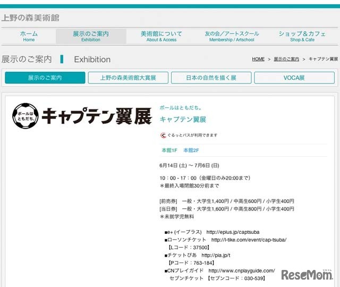The width and height of the screenshot is (340, 287).
Task: Open the www.cnplayguide.com URL
Action: click(x=242, y=271)
